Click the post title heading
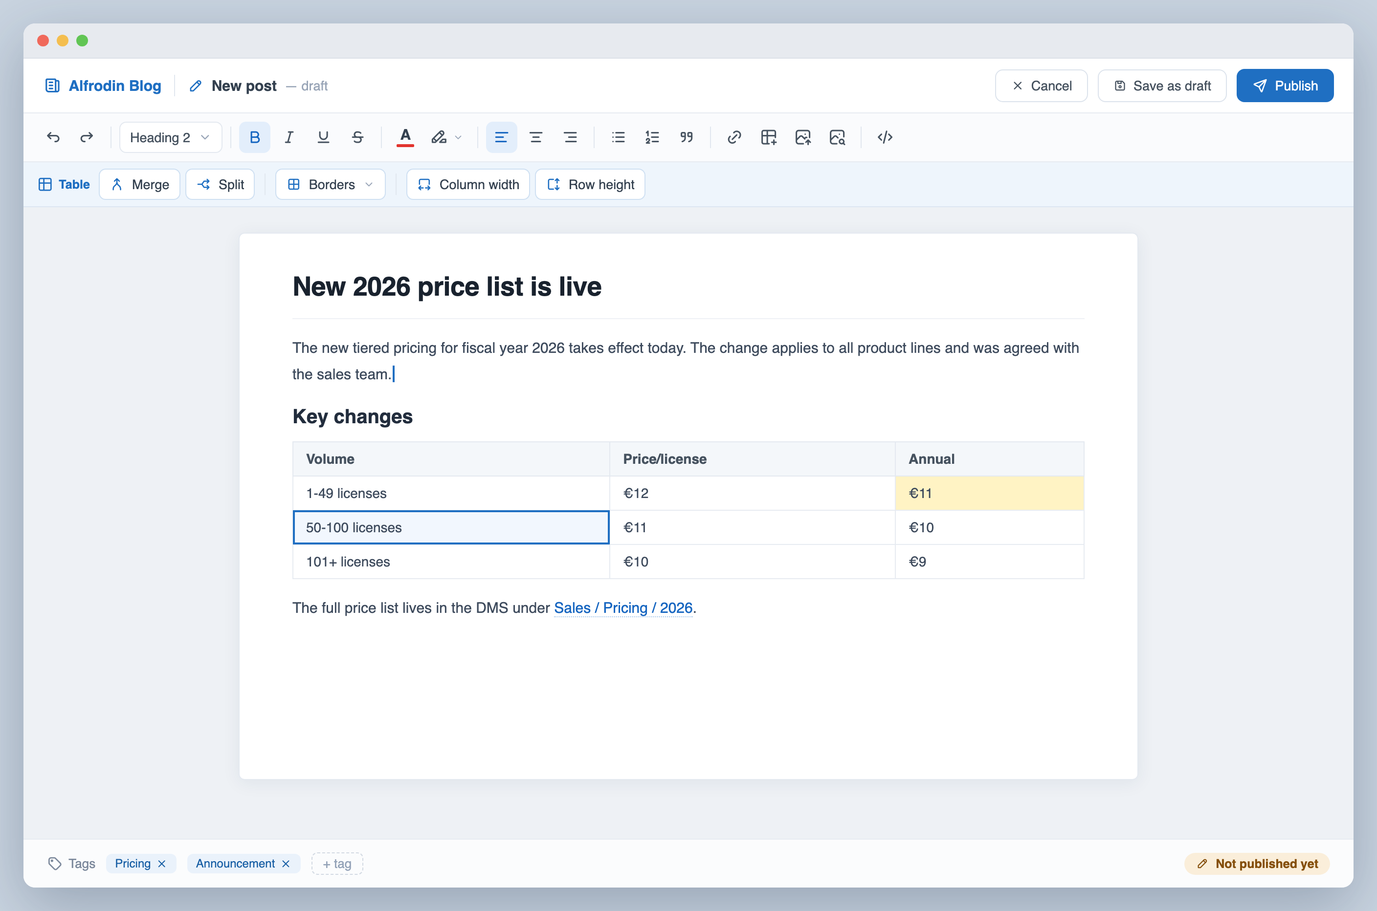Viewport: 1377px width, 911px height. [x=447, y=286]
